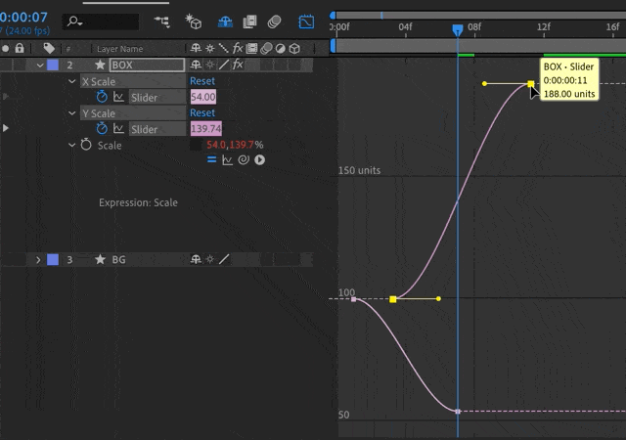
Task: Collapse the BOX layer properties
Action: 40,66
